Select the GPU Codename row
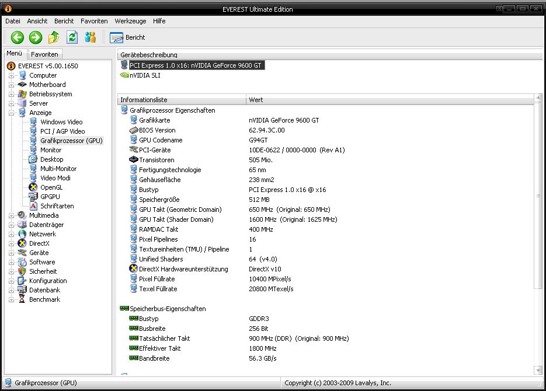 (326, 140)
